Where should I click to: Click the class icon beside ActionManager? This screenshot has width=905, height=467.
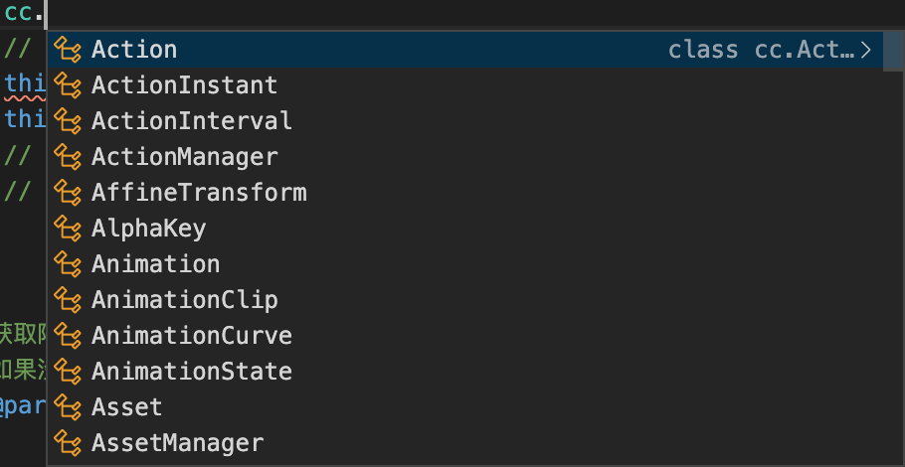coord(68,157)
